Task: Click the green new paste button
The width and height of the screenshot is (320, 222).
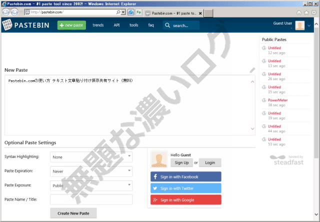Action: tap(71, 25)
